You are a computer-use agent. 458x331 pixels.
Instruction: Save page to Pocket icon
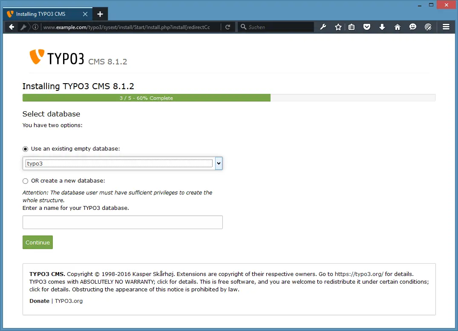click(x=367, y=27)
